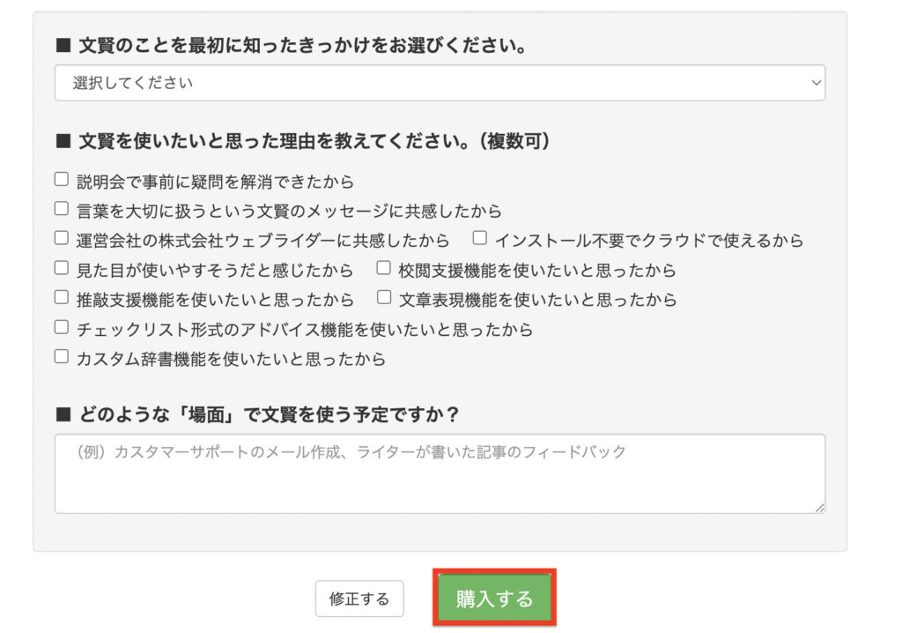The height and width of the screenshot is (633, 902).
Task: Check 校閲支援機能を使いたいと思ったから
Action: (x=384, y=269)
